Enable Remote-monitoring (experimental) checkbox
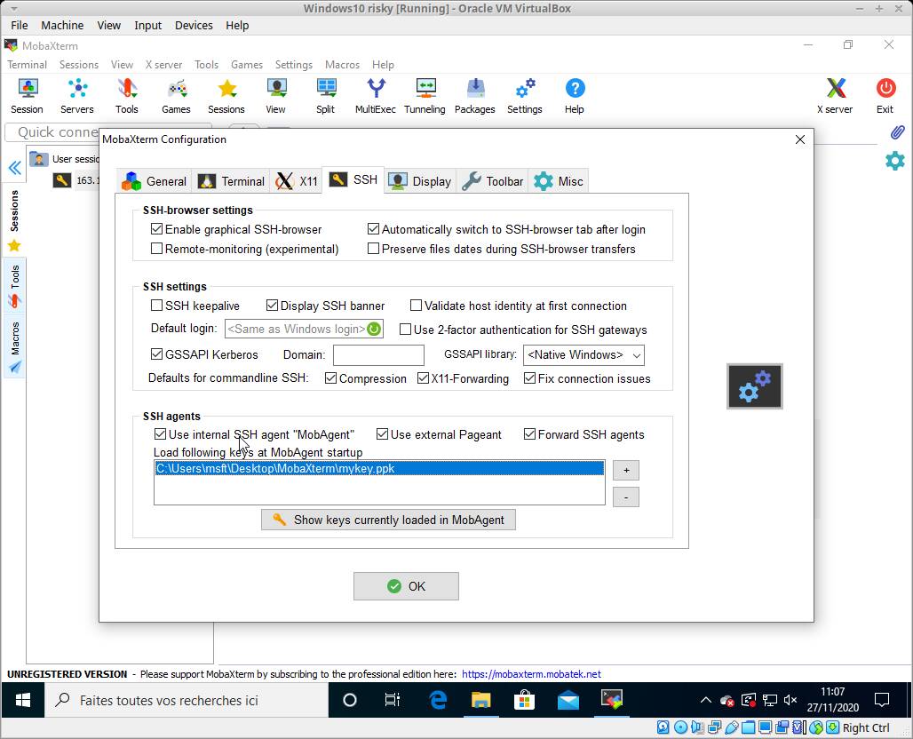Image resolution: width=913 pixels, height=739 pixels. coord(156,249)
